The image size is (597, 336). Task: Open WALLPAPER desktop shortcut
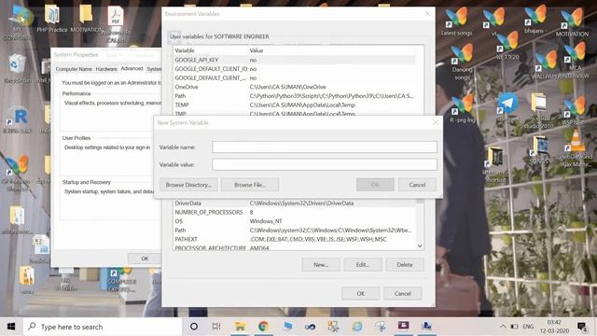(x=546, y=64)
